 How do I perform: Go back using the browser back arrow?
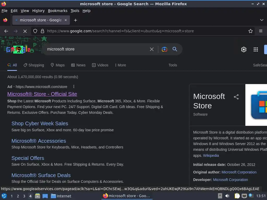(x=6, y=31)
